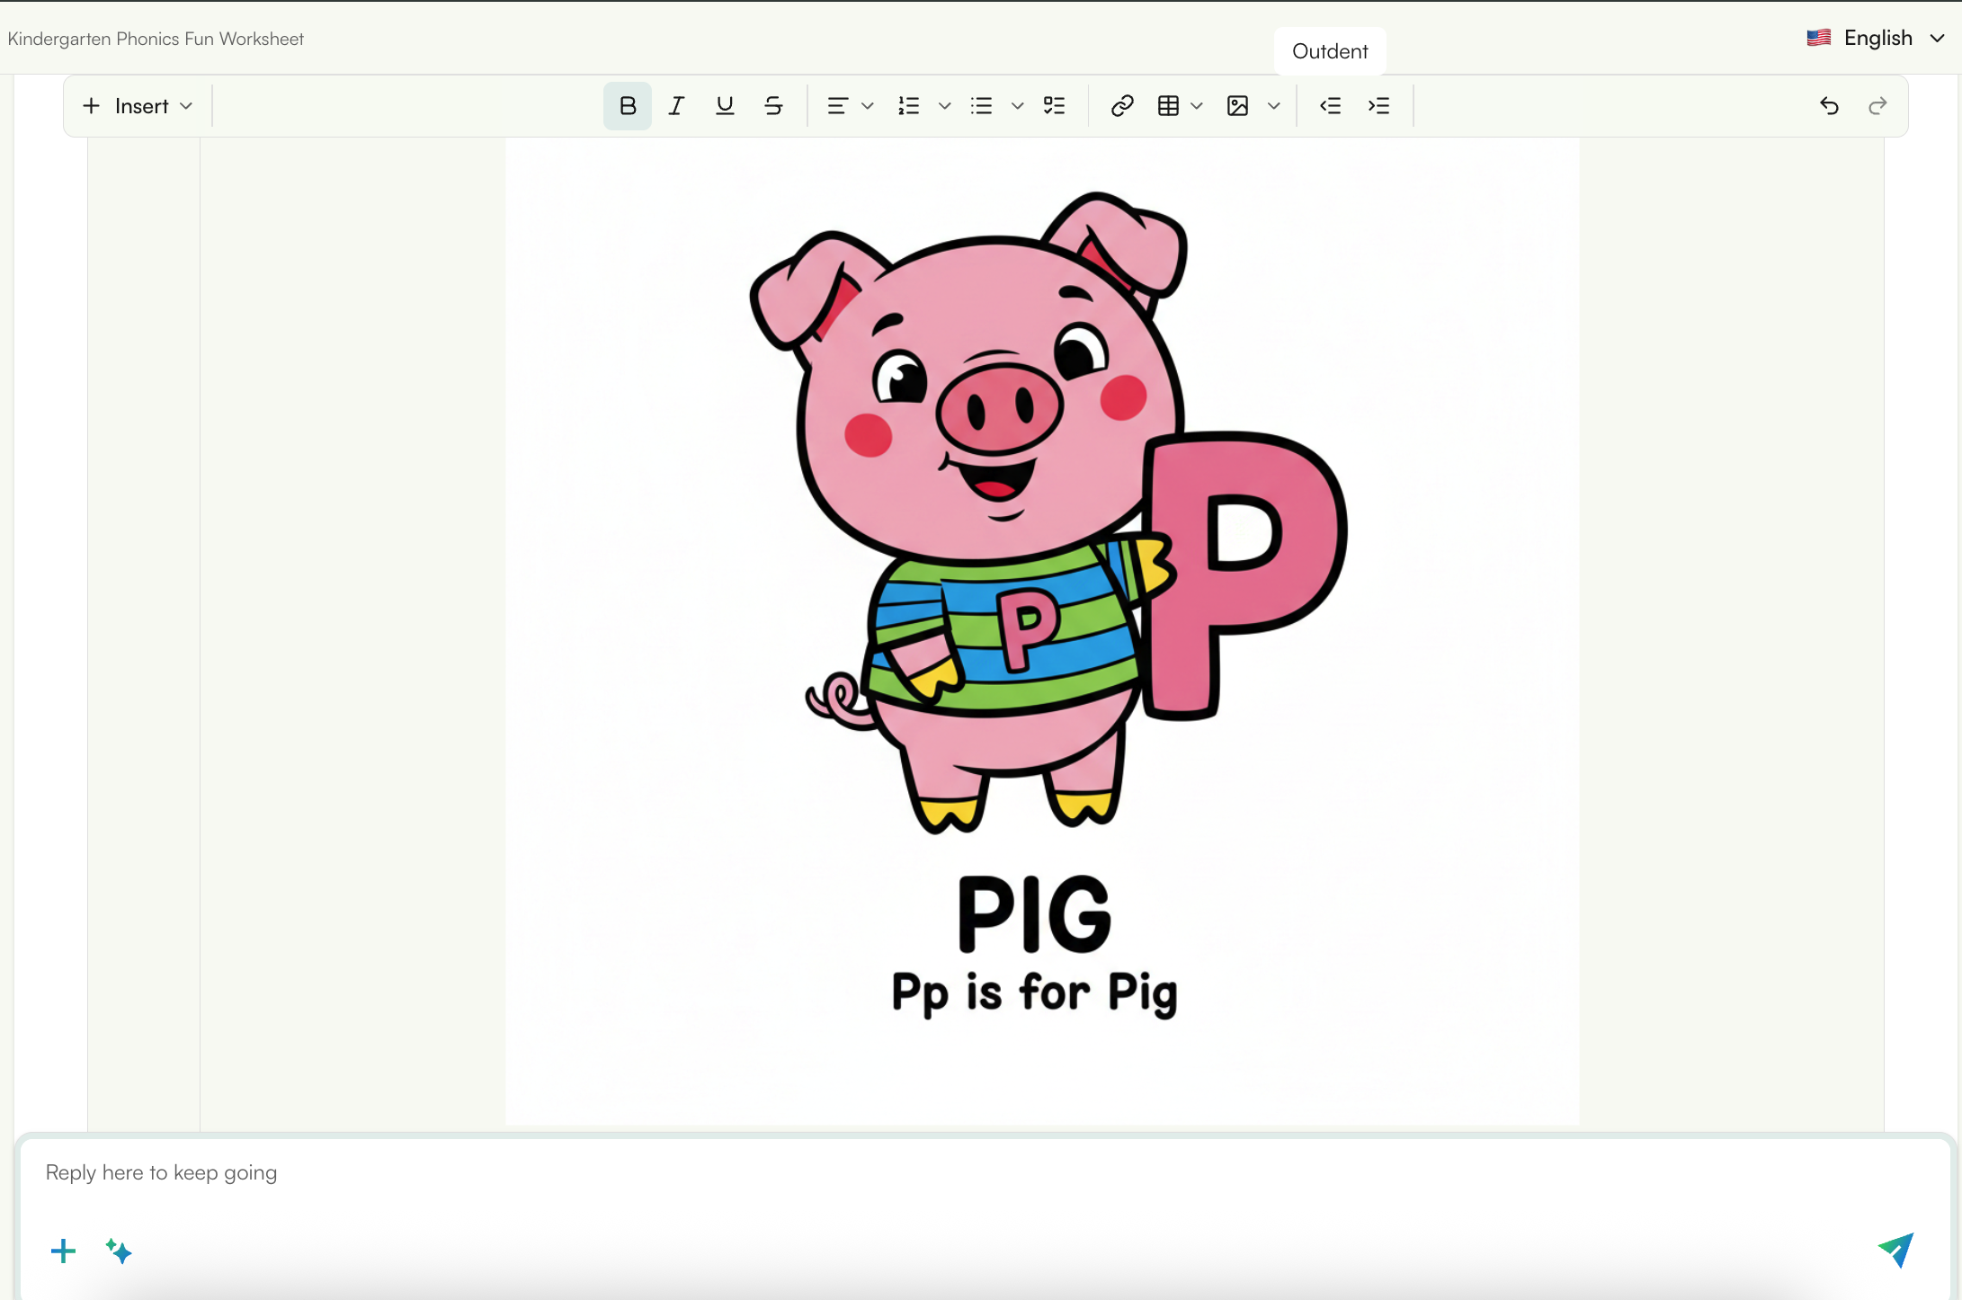Redo the last action
Image resolution: width=1962 pixels, height=1300 pixels.
[x=1878, y=105]
